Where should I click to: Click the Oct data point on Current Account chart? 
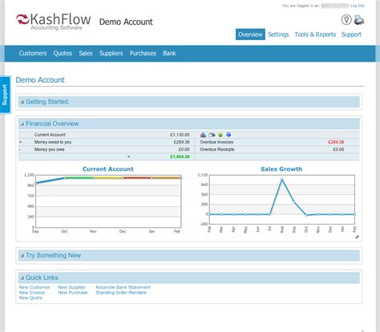click(65, 178)
